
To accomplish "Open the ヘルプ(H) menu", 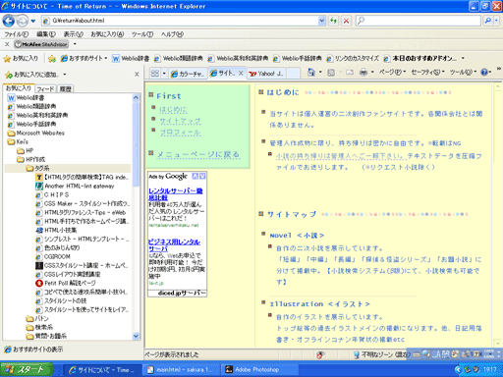I will click(172, 34).
